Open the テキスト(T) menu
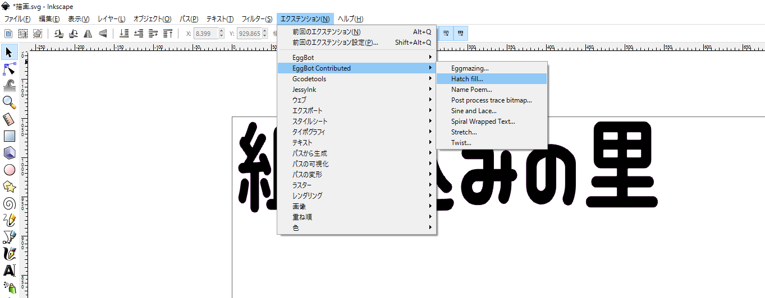The height and width of the screenshot is (298, 765). click(x=220, y=19)
